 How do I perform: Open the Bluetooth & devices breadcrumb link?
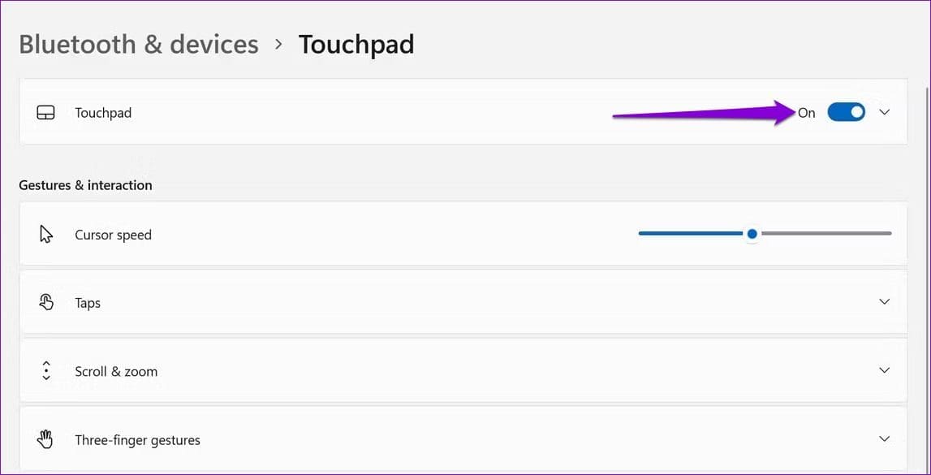138,44
